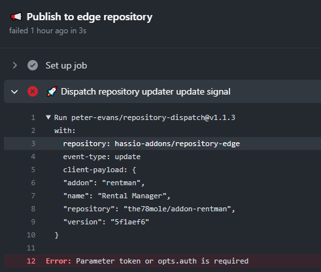Screen dimensions: 321x272
Task: Click the "version": "5f1aef6" log line
Action: point(106,222)
